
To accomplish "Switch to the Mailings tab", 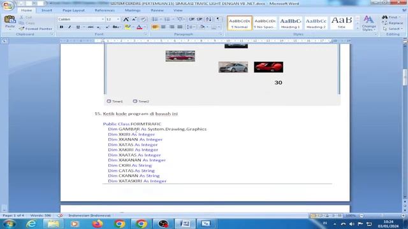I will (133, 10).
